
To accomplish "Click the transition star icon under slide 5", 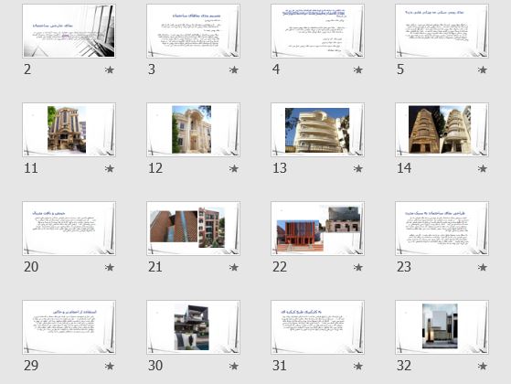I will pos(483,69).
